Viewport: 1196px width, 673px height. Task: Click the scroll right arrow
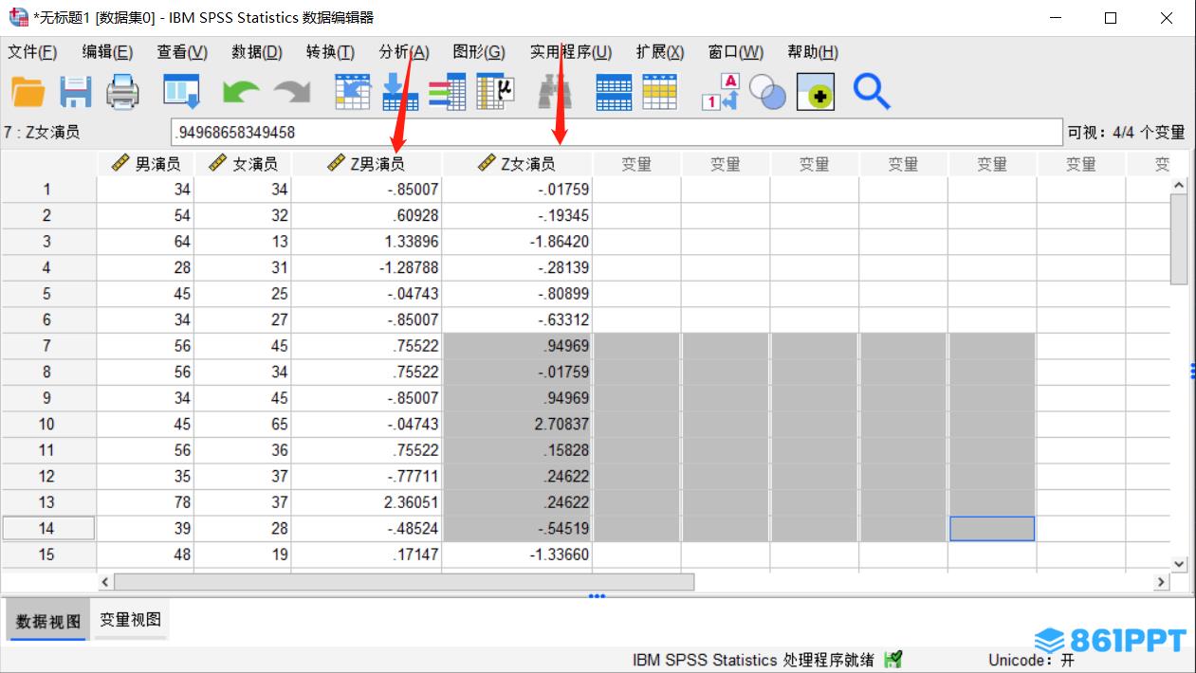click(x=1160, y=581)
